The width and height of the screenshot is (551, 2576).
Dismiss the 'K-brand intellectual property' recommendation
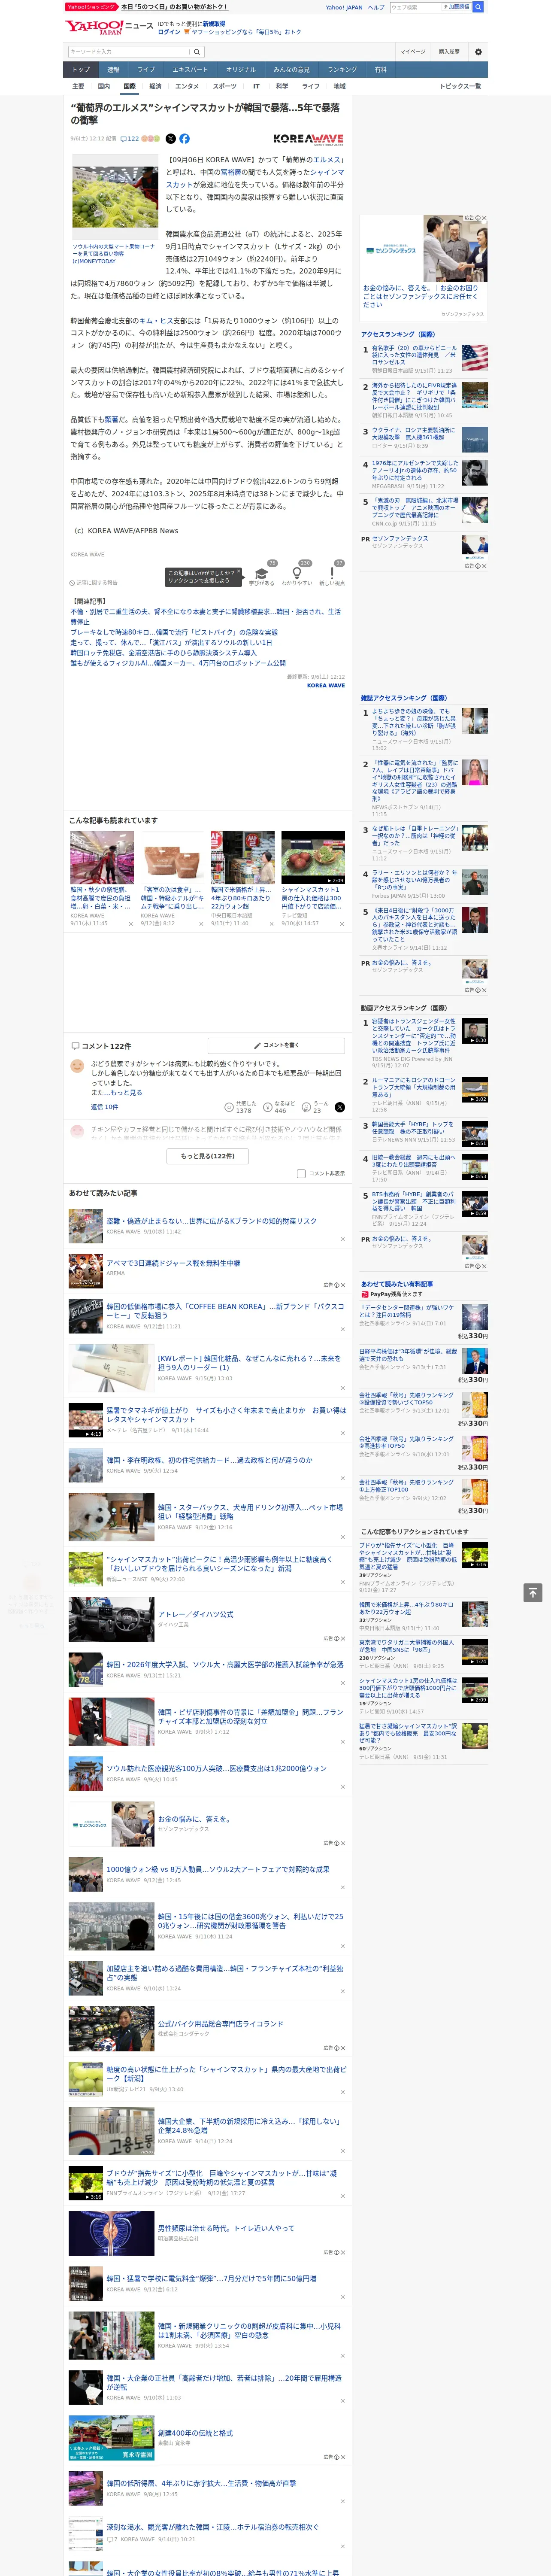pos(343,1239)
